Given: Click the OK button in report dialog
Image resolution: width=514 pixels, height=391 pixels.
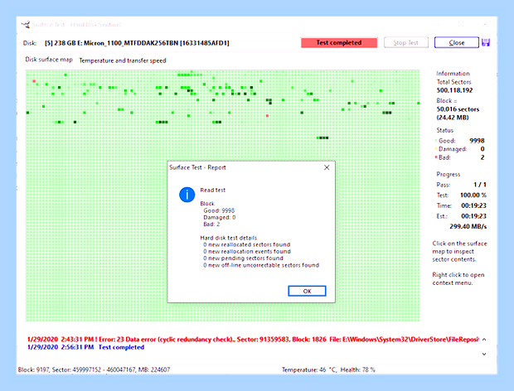Looking at the screenshot, I should pos(307,291).
